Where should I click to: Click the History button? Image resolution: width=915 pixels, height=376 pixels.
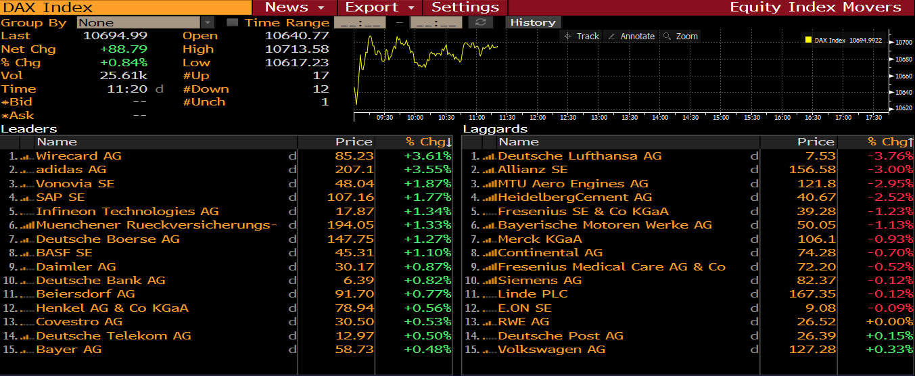click(532, 22)
